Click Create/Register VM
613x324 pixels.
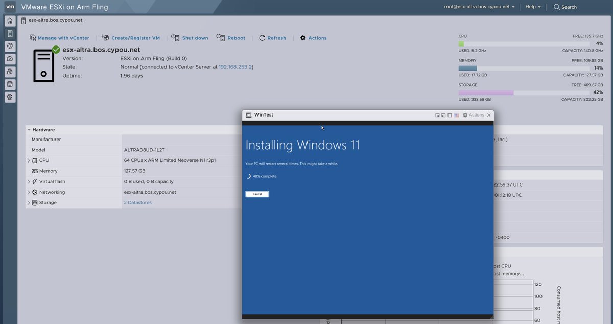click(x=130, y=38)
